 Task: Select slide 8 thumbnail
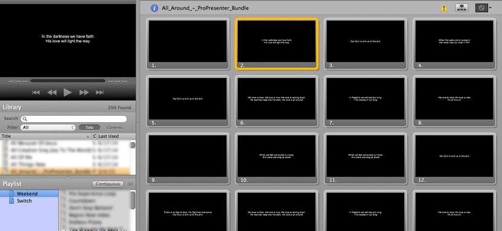point(454,101)
